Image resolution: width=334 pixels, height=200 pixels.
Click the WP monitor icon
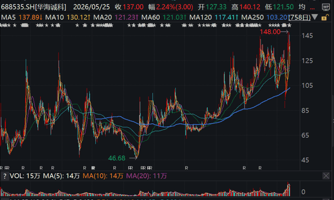tap(326, 7)
